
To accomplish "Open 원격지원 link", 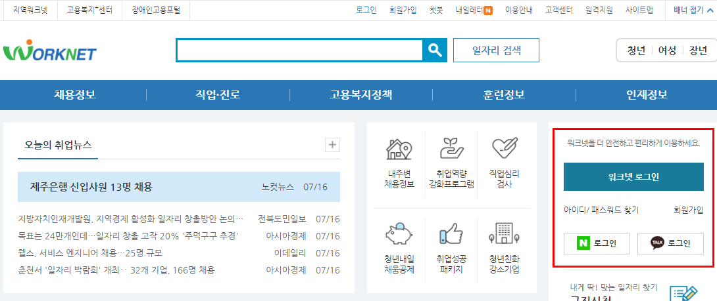I will (x=599, y=10).
